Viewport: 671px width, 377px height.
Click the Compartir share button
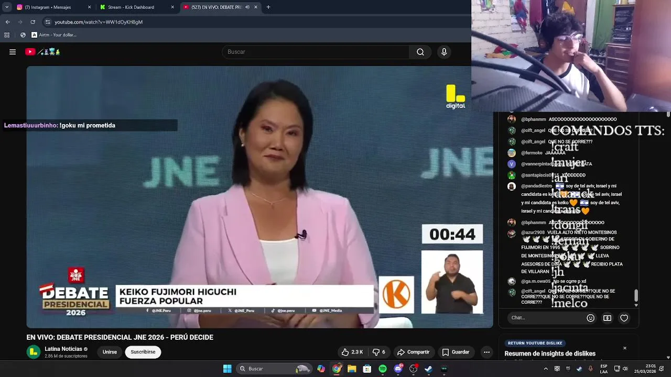[413, 352]
